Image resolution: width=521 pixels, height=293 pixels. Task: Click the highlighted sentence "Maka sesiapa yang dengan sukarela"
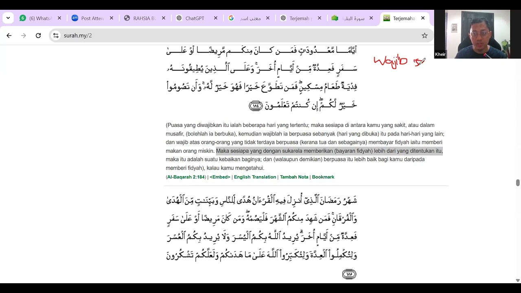point(329,151)
